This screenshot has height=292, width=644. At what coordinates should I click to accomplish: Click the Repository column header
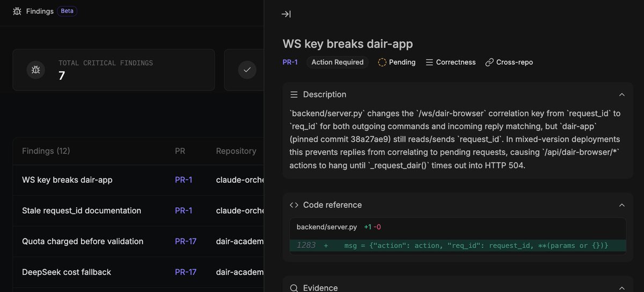236,151
